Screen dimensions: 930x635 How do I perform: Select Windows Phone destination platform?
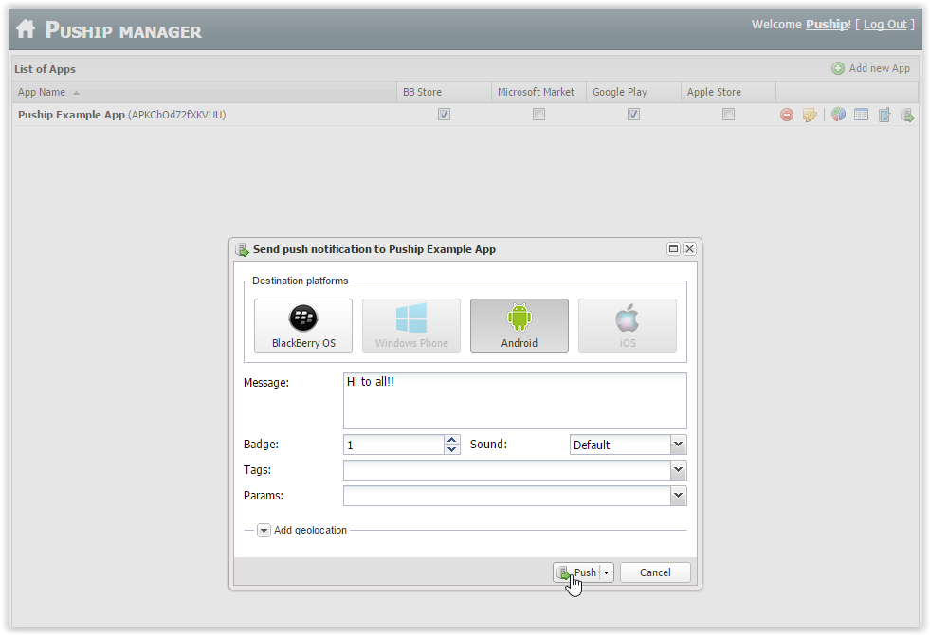pos(411,325)
